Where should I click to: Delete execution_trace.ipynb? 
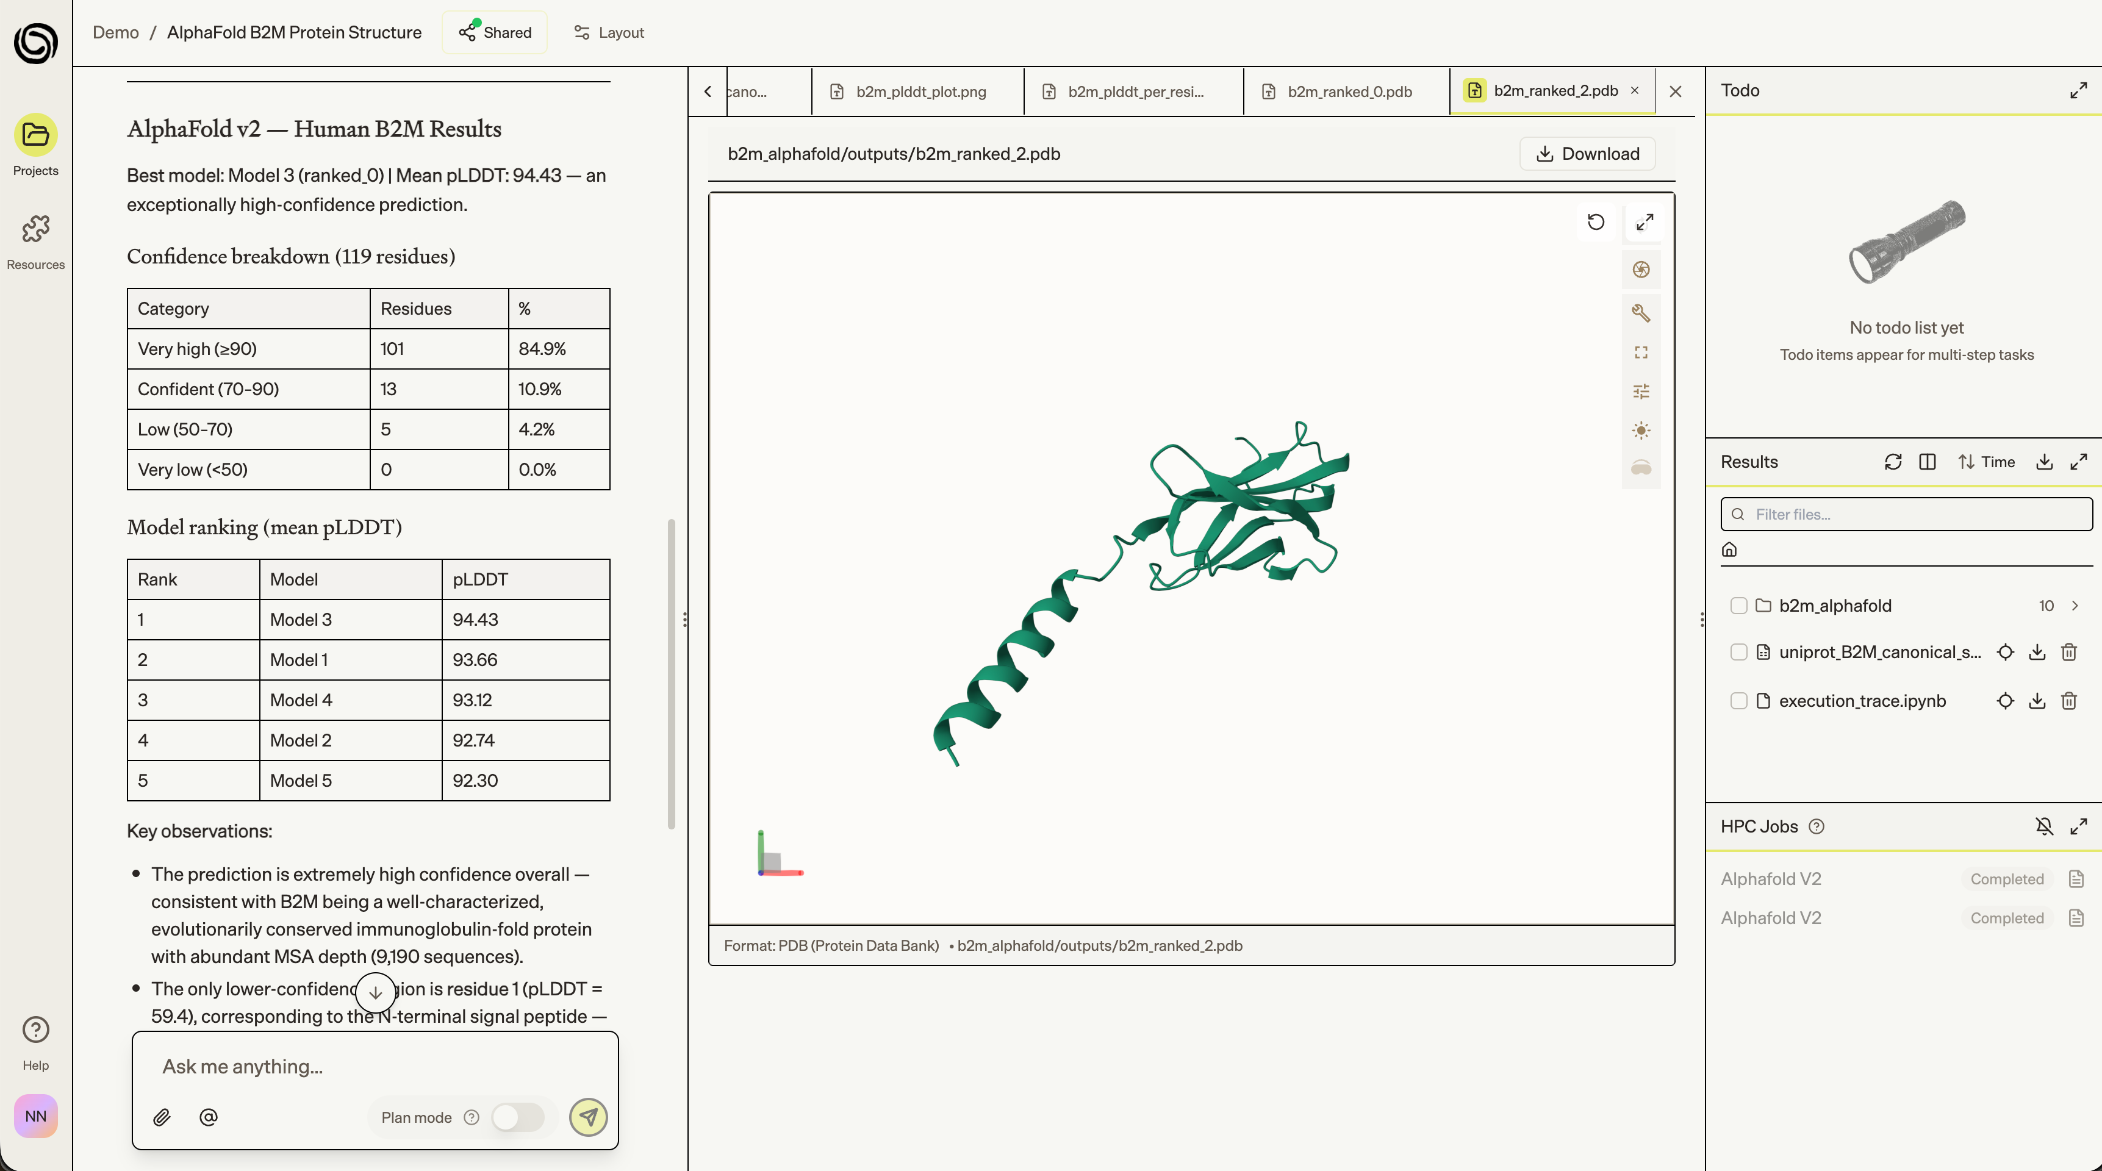pyautogui.click(x=2068, y=701)
